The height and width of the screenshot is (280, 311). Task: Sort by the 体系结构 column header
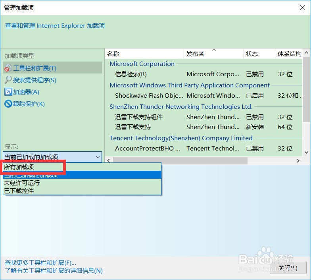click(289, 54)
